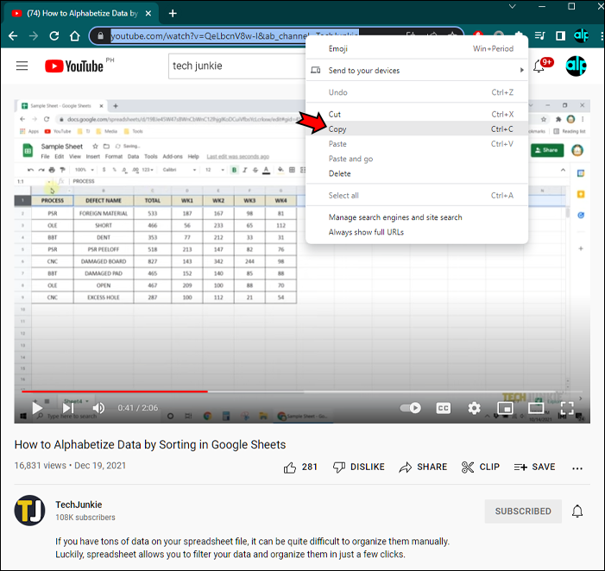Click the YouTube search field

tap(237, 66)
